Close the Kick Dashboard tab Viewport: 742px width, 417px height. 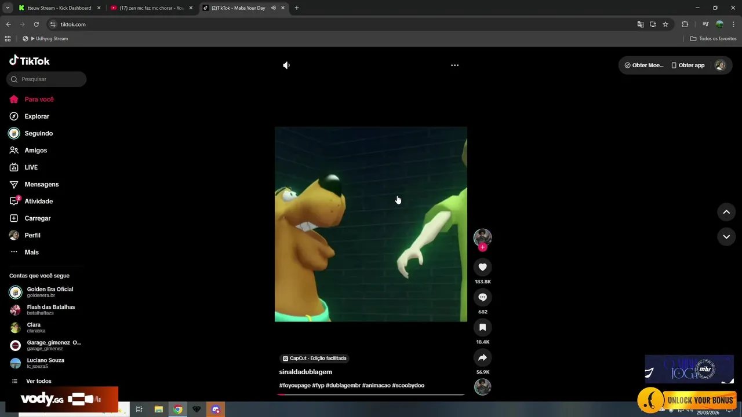99,8
